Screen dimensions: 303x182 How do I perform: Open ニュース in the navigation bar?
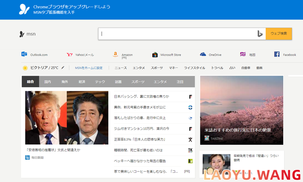pos(120,68)
